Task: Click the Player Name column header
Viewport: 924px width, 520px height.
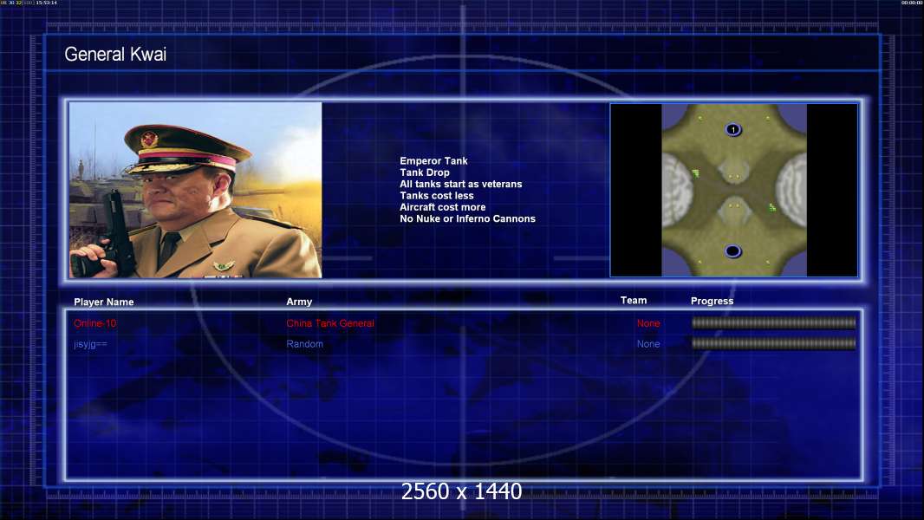Action: click(x=104, y=302)
